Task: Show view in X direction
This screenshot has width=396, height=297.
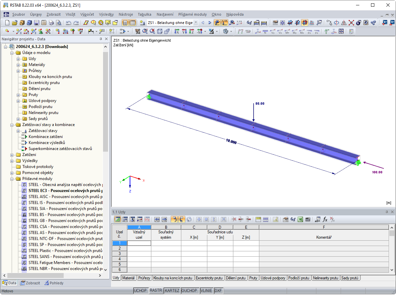Action: click(177, 31)
